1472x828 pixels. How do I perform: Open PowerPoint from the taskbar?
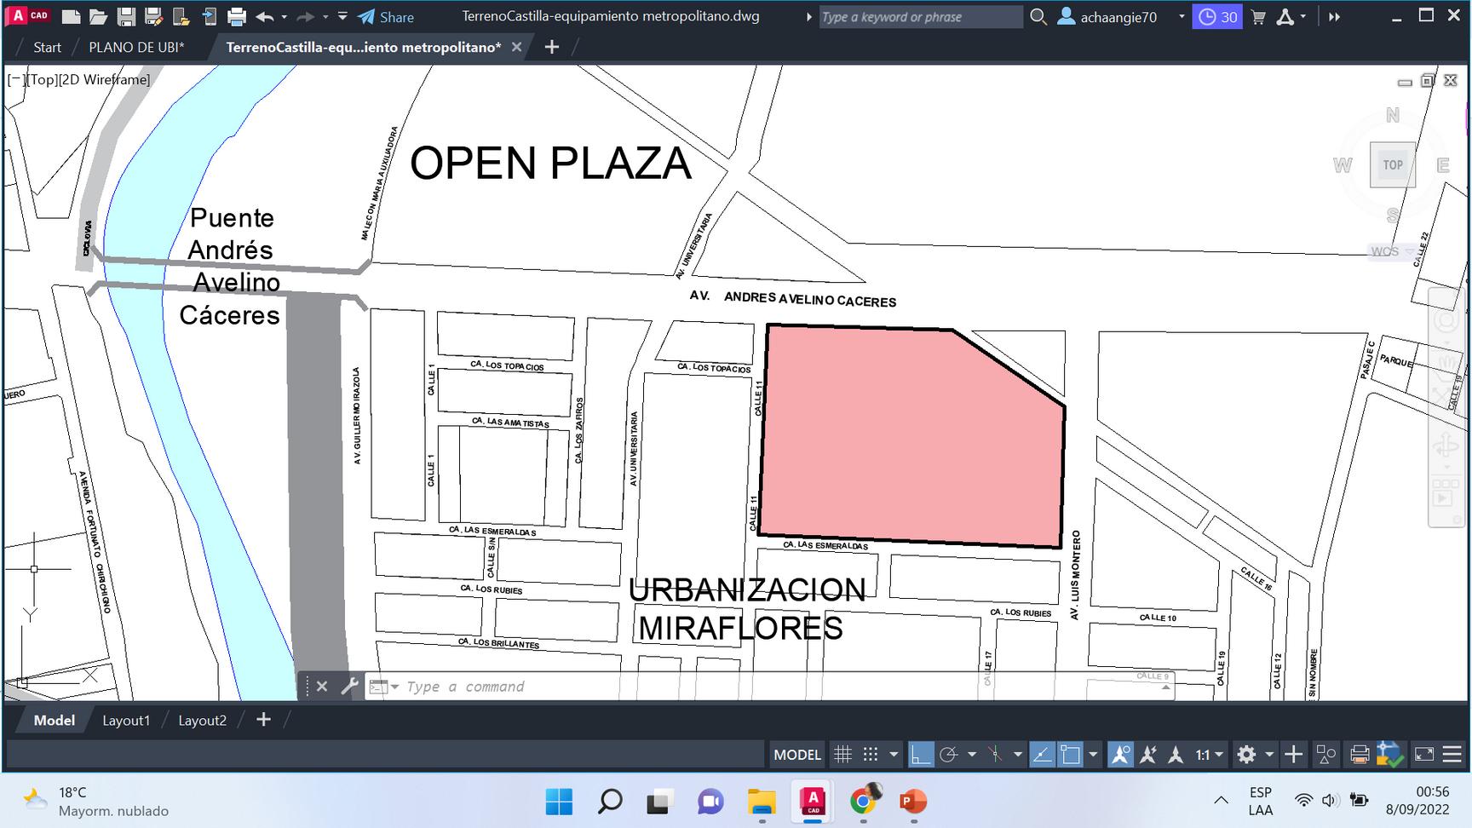tap(913, 802)
